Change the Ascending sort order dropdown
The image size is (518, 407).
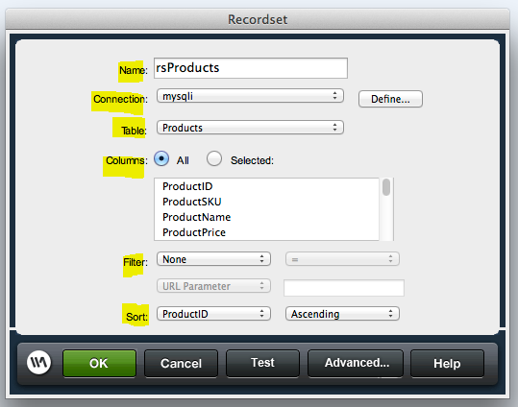tap(342, 314)
